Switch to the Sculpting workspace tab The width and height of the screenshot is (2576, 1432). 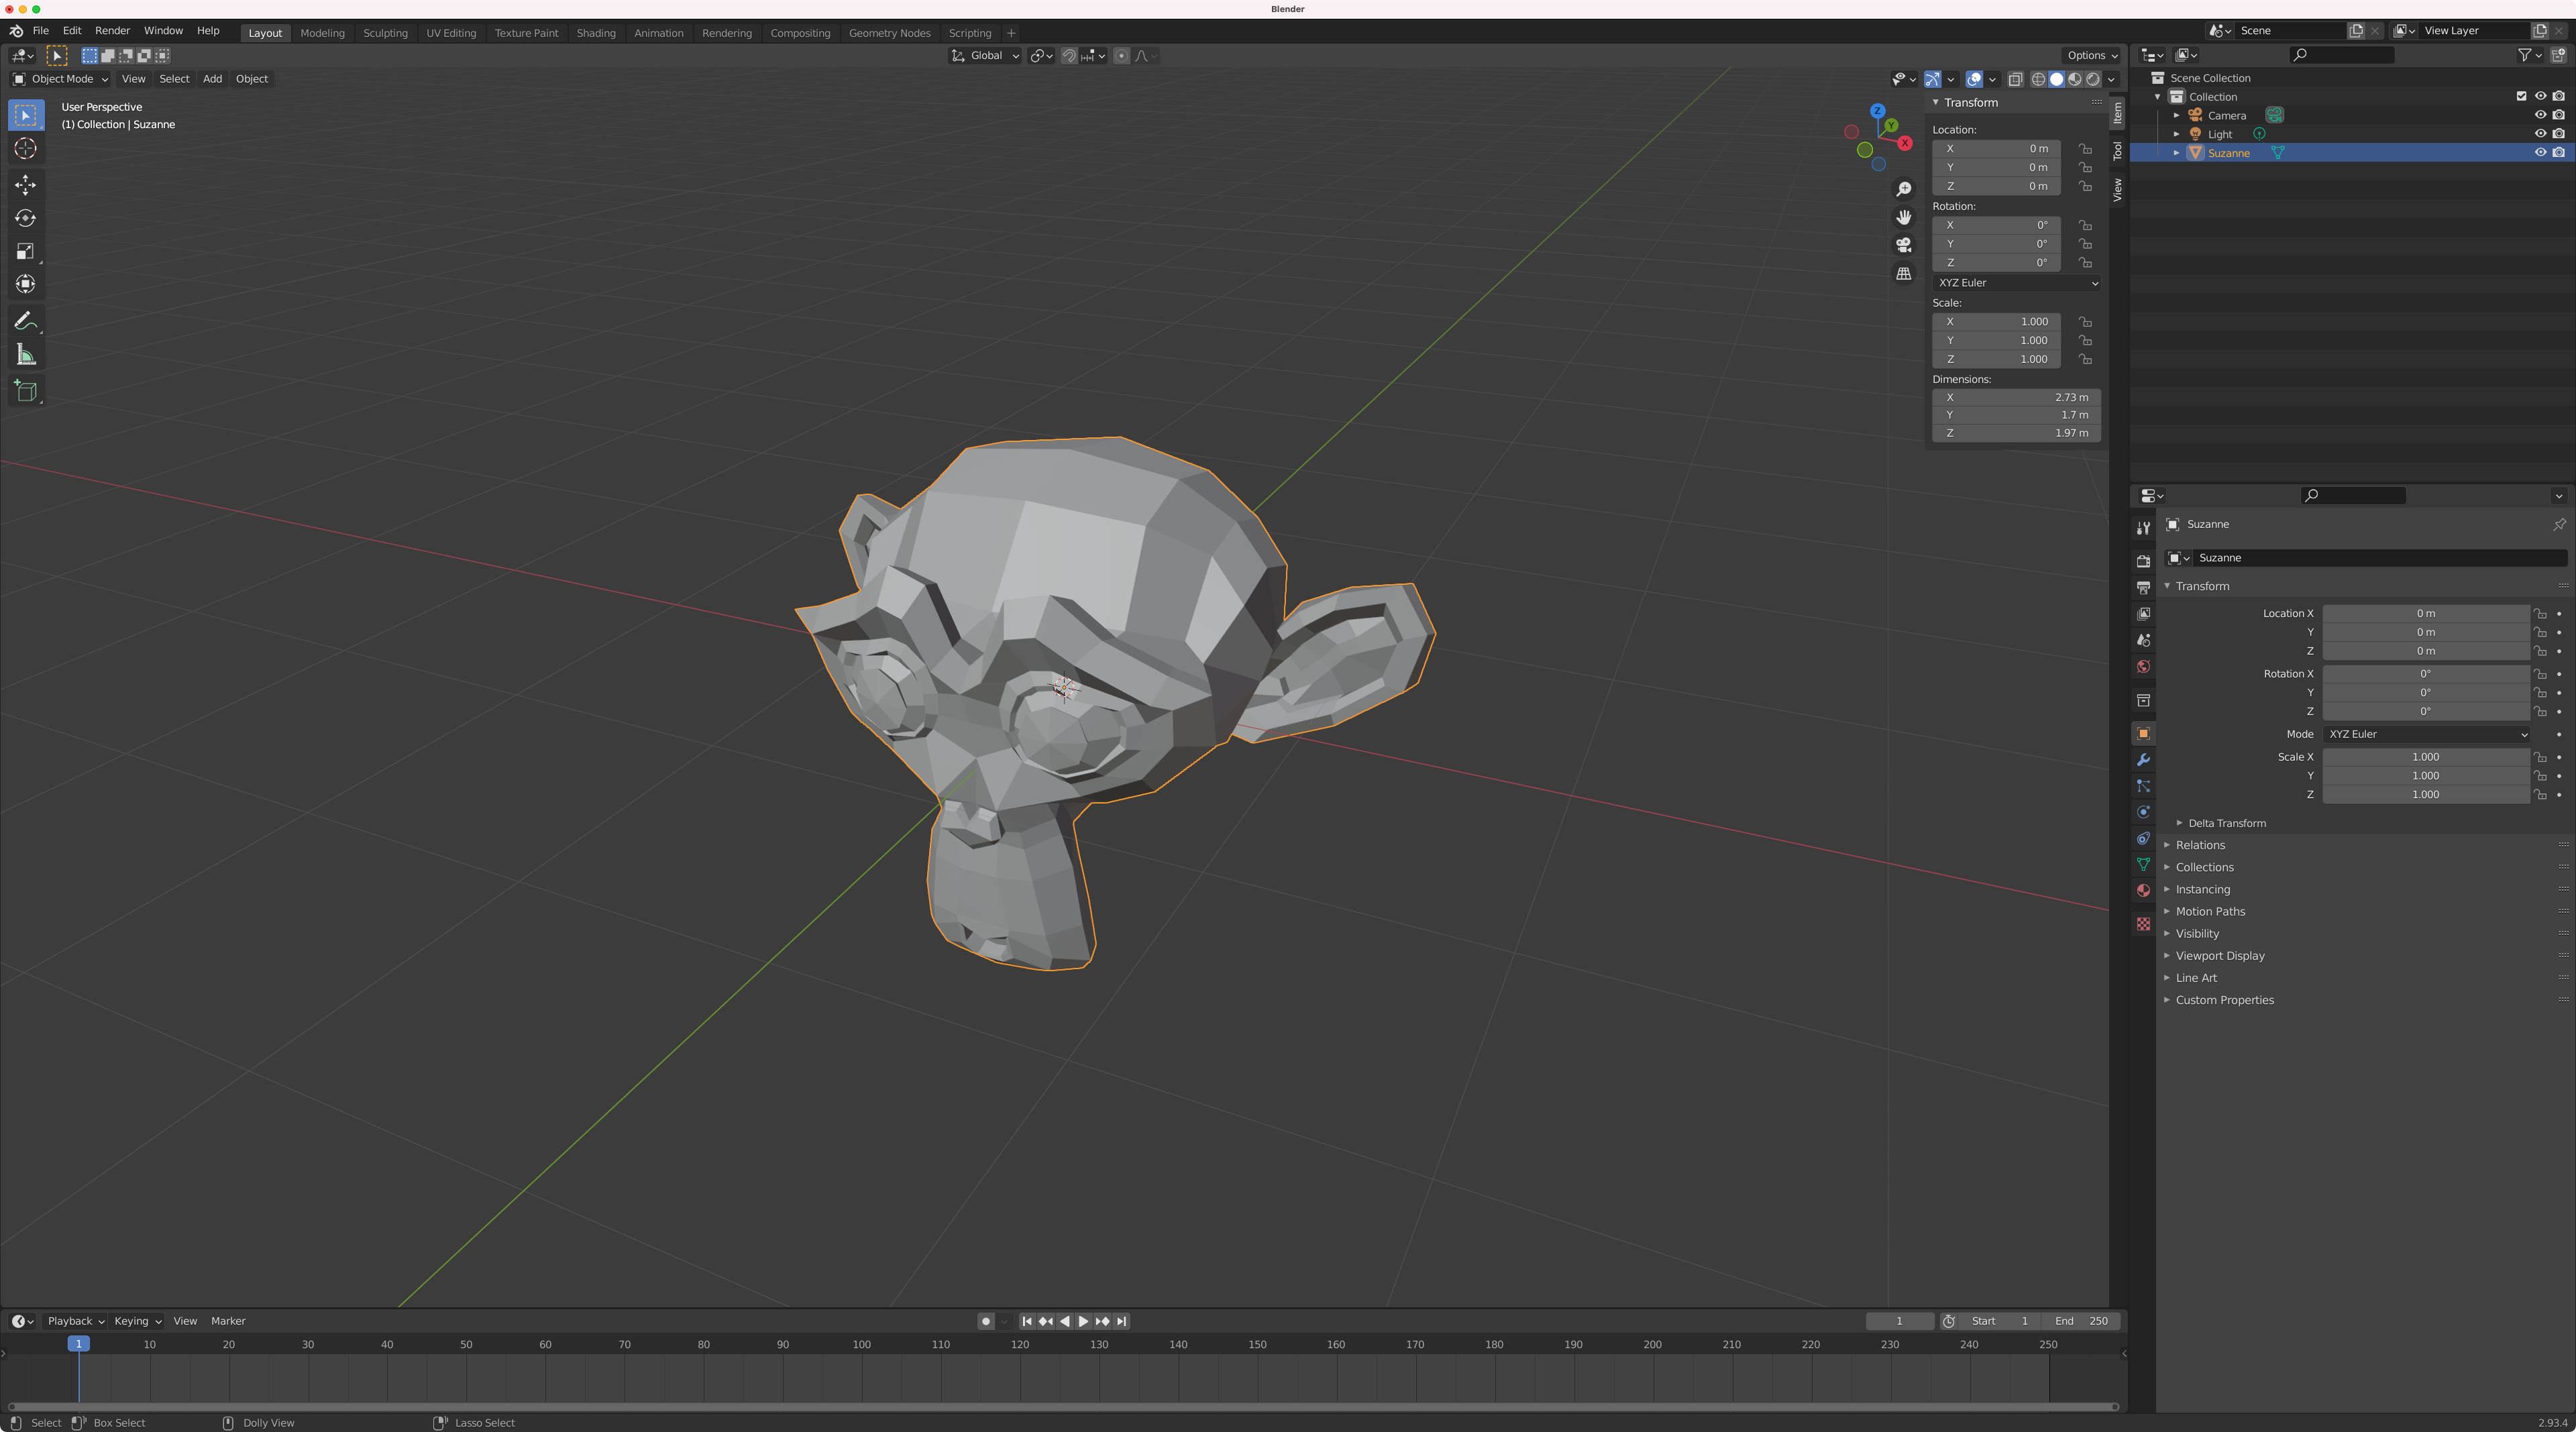[385, 33]
